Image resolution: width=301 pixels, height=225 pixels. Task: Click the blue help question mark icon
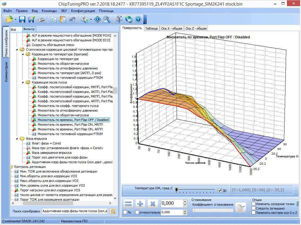click(138, 19)
